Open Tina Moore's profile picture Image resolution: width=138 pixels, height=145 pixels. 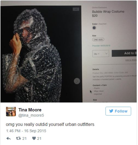(x=11, y=111)
